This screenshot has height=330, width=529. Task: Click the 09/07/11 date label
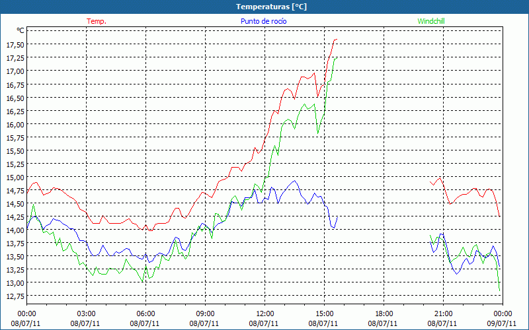coord(502,323)
